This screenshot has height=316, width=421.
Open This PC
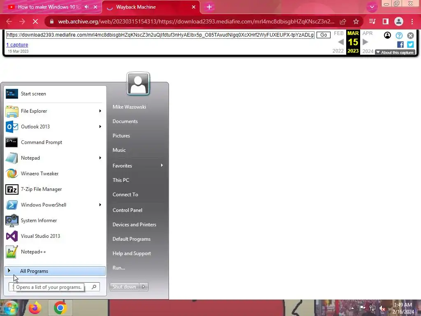tap(121, 180)
